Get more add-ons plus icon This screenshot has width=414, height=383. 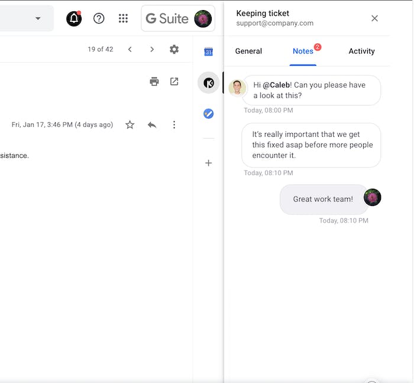point(209,163)
